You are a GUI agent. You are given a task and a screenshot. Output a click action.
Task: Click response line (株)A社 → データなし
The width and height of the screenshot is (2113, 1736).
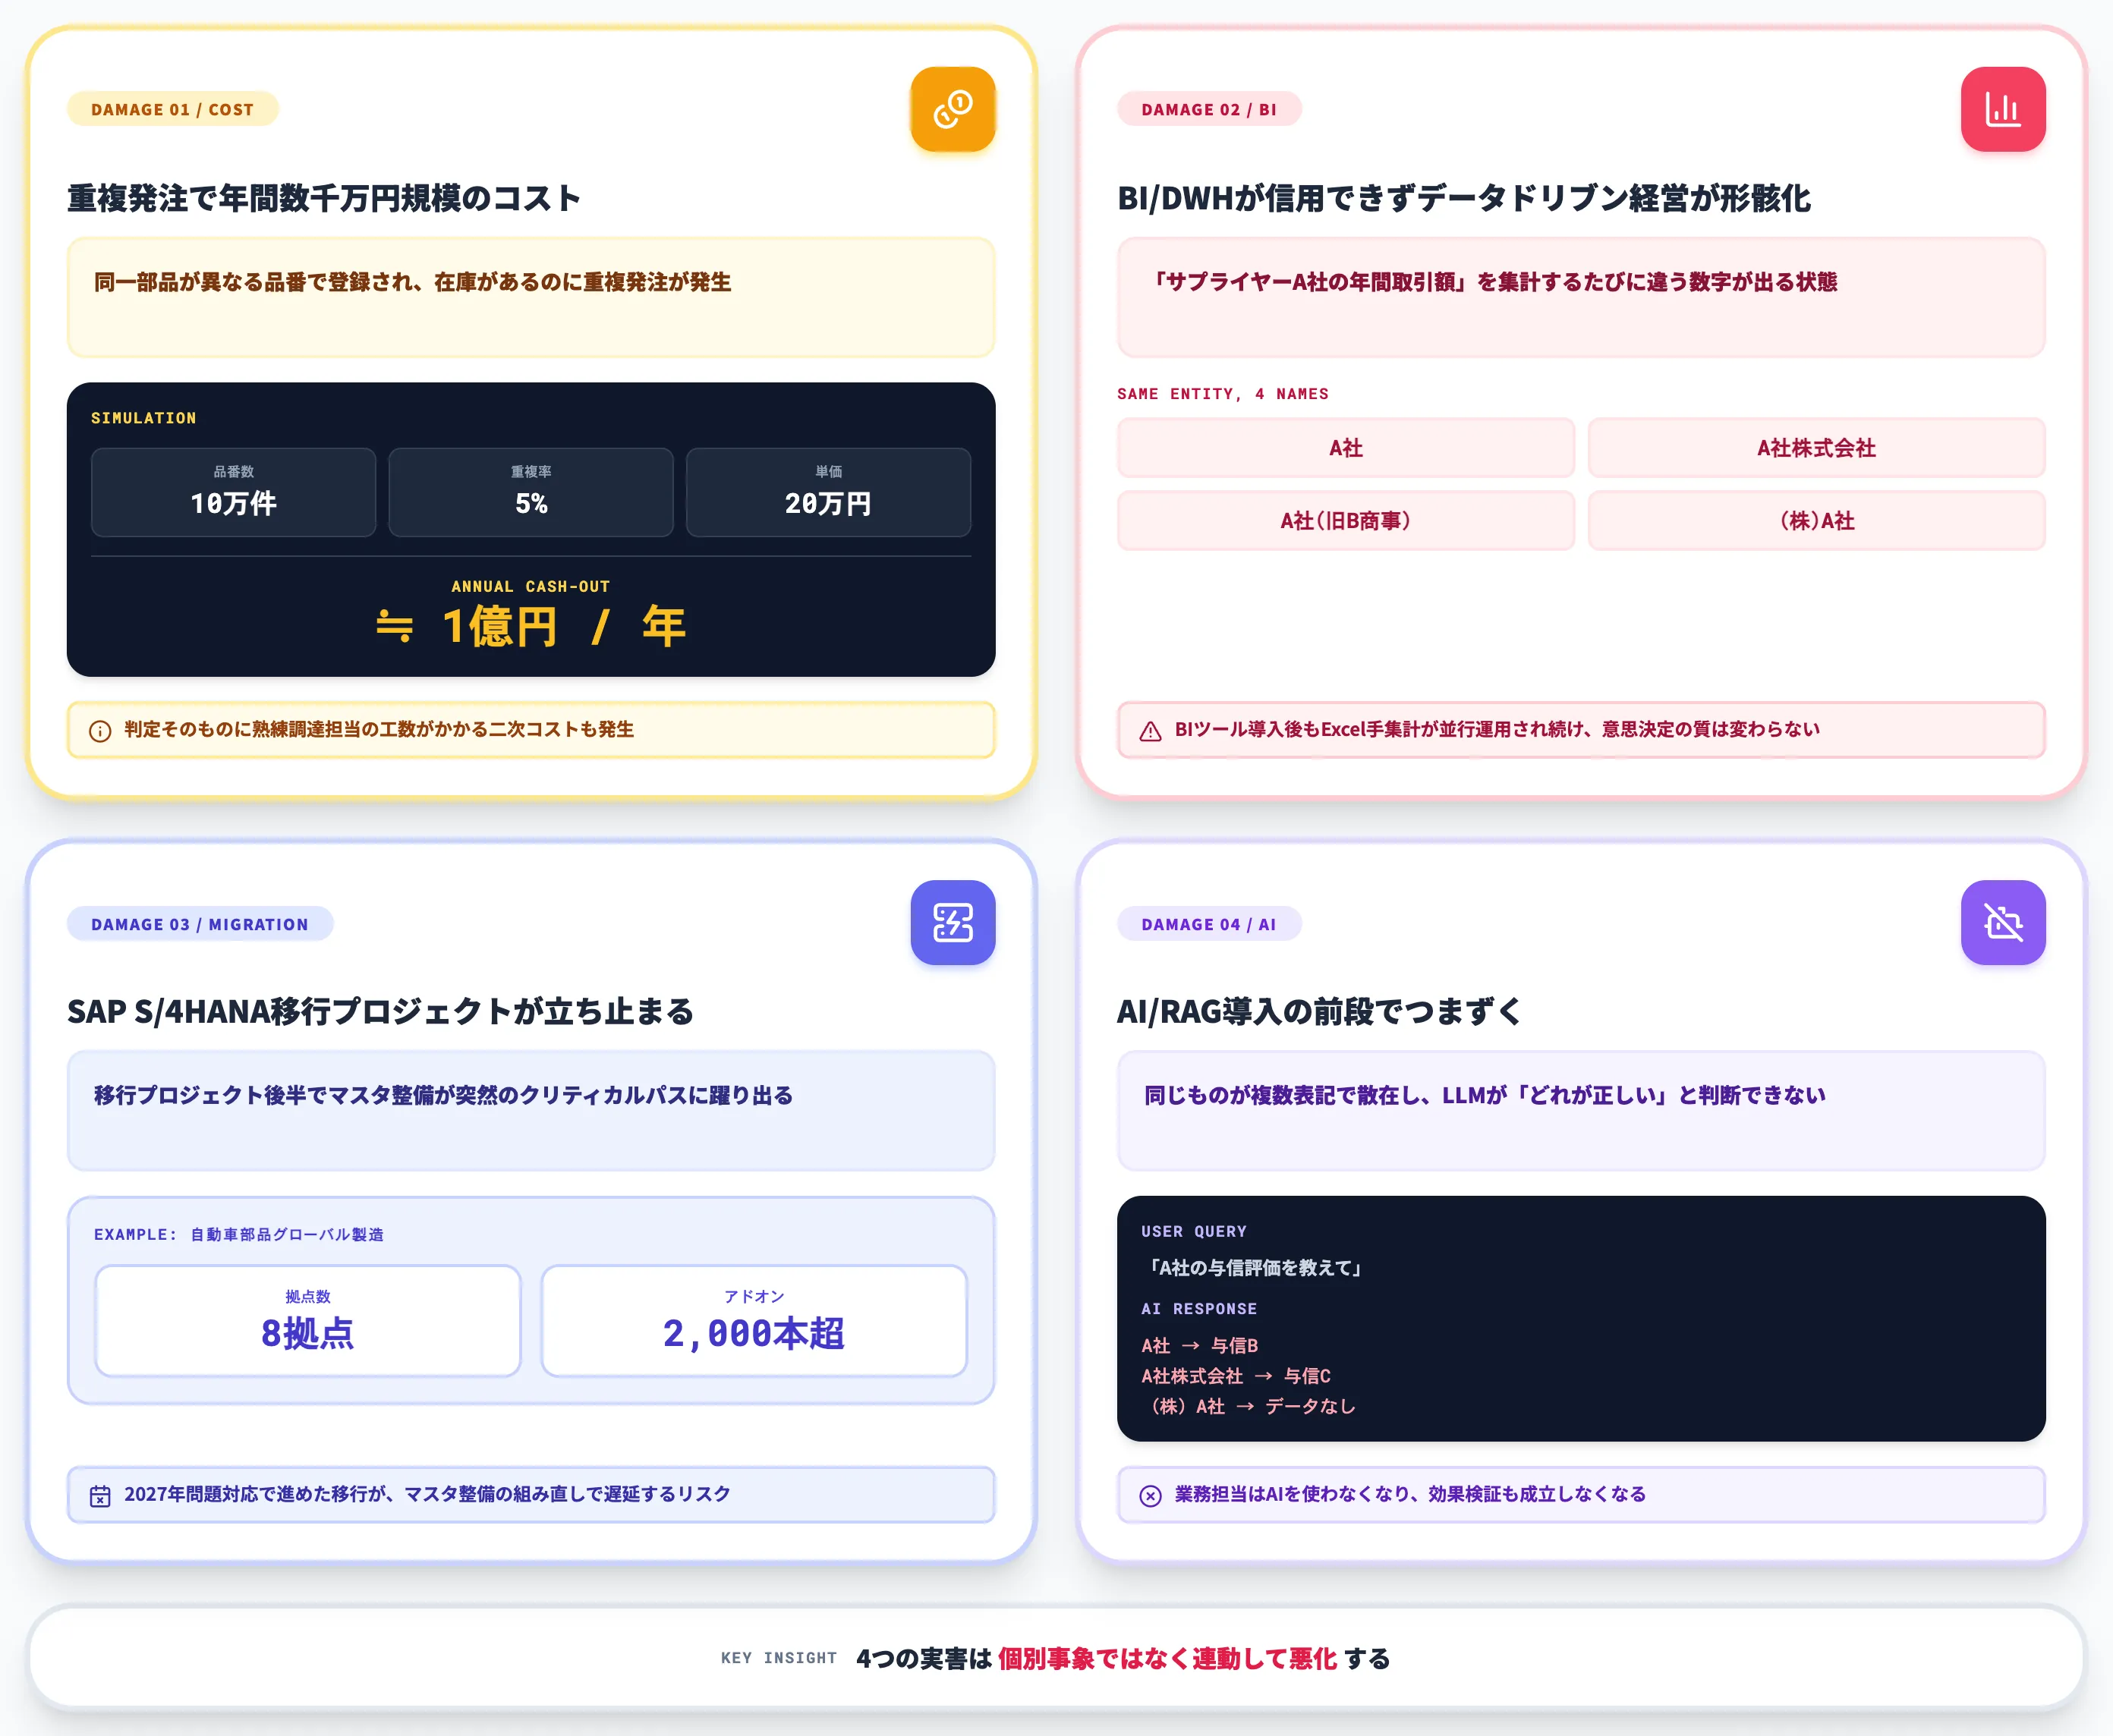1249,1406
